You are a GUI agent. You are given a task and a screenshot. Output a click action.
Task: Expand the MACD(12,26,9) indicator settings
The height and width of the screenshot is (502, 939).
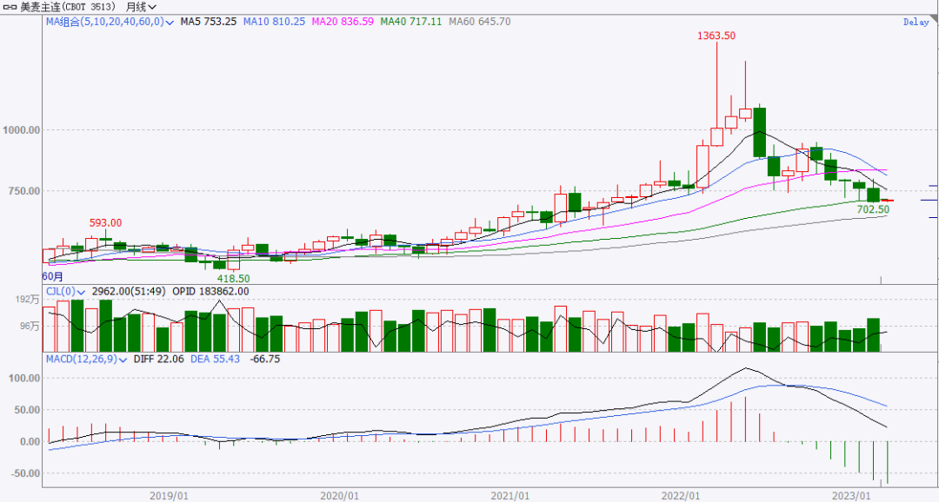coord(124,358)
